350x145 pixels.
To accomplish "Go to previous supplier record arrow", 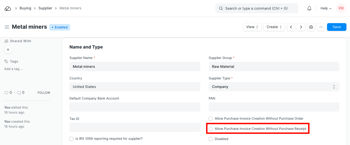I will [x=291, y=27].
